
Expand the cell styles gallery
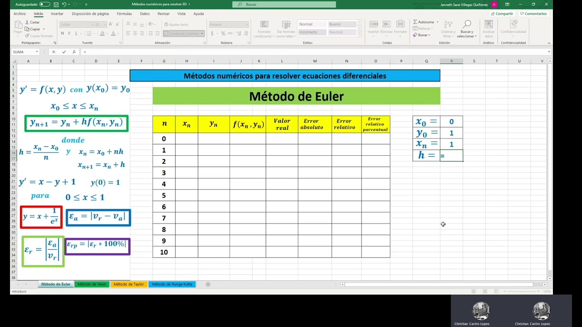coord(360,33)
